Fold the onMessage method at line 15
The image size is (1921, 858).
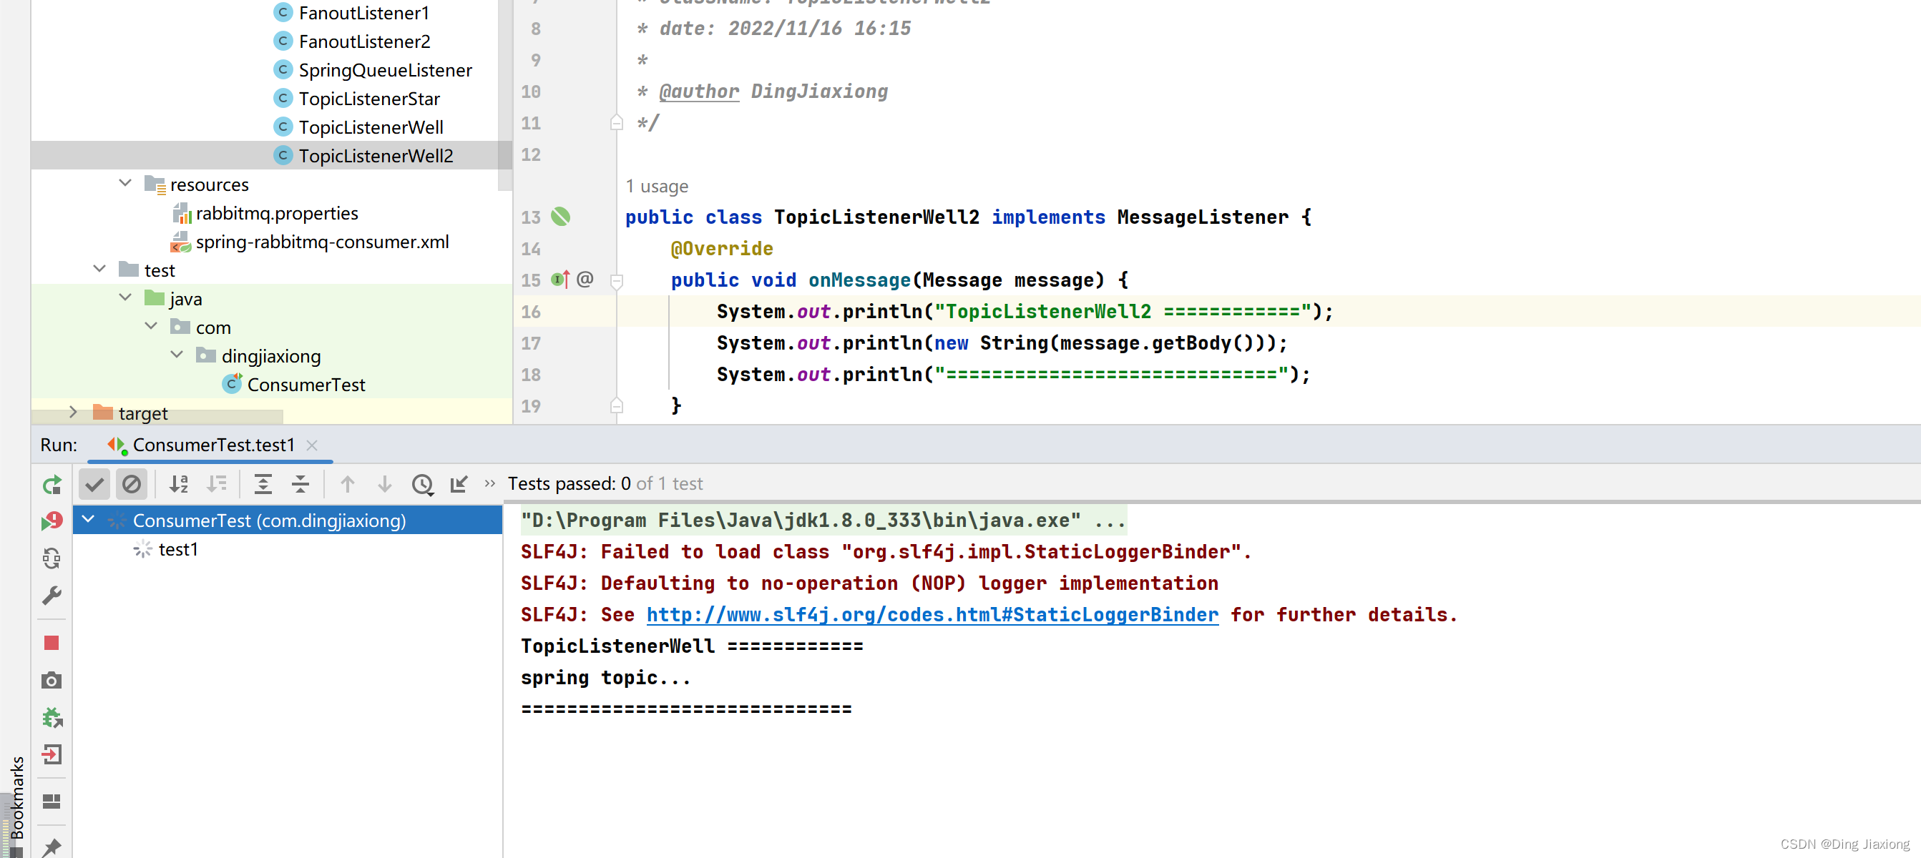(617, 281)
